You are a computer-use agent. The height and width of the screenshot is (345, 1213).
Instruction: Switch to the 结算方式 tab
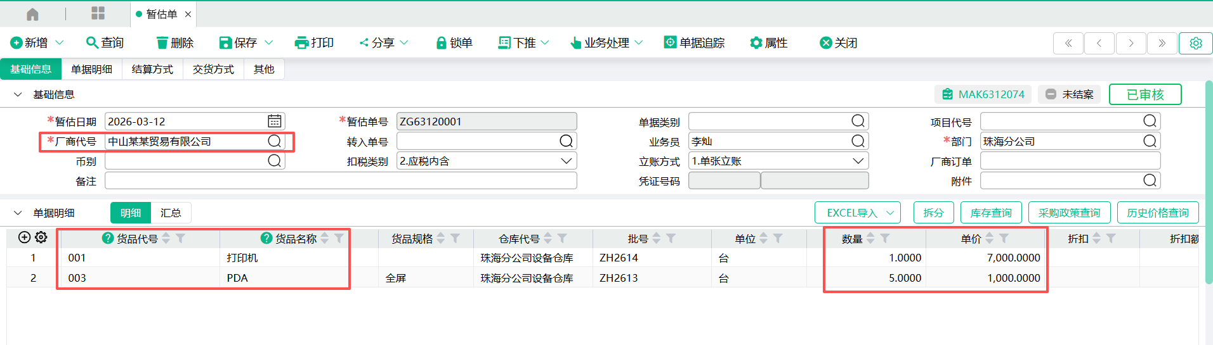(152, 69)
